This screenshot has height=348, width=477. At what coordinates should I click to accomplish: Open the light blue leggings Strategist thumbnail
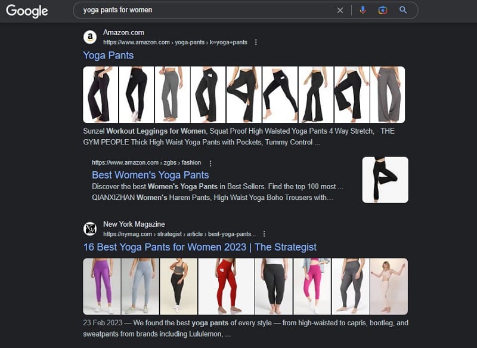140,286
